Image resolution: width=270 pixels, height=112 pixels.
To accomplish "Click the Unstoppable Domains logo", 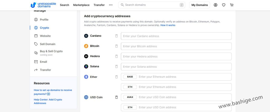I will point(43,5).
